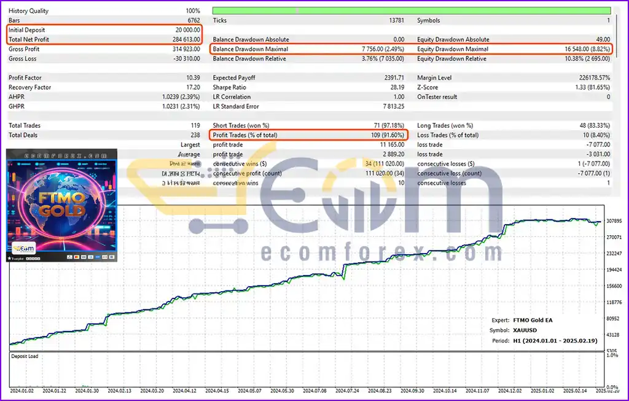Select Balance Drawdown Absolute value 0.00

coord(399,40)
